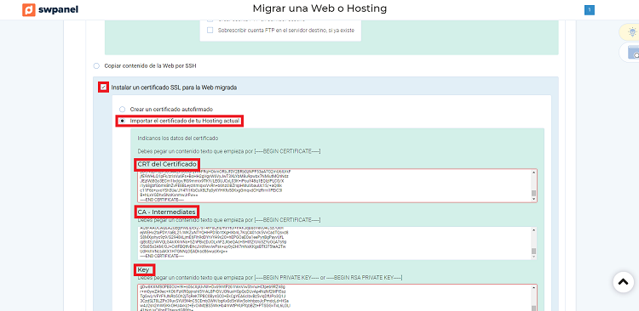Click 'Indícanos los datos del certificado' text

(x=178, y=138)
